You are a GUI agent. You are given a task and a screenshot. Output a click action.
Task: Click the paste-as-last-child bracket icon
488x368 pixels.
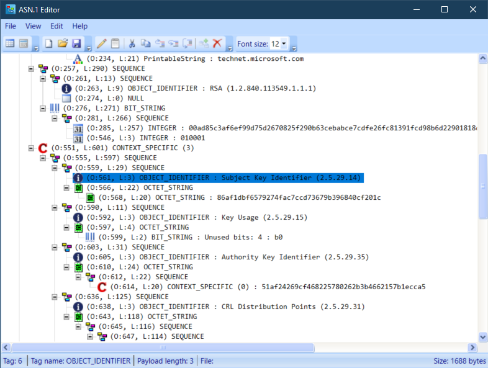tap(188, 43)
